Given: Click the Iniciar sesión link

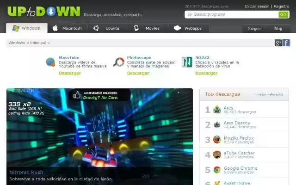Looking at the screenshot, I should 257,6.
